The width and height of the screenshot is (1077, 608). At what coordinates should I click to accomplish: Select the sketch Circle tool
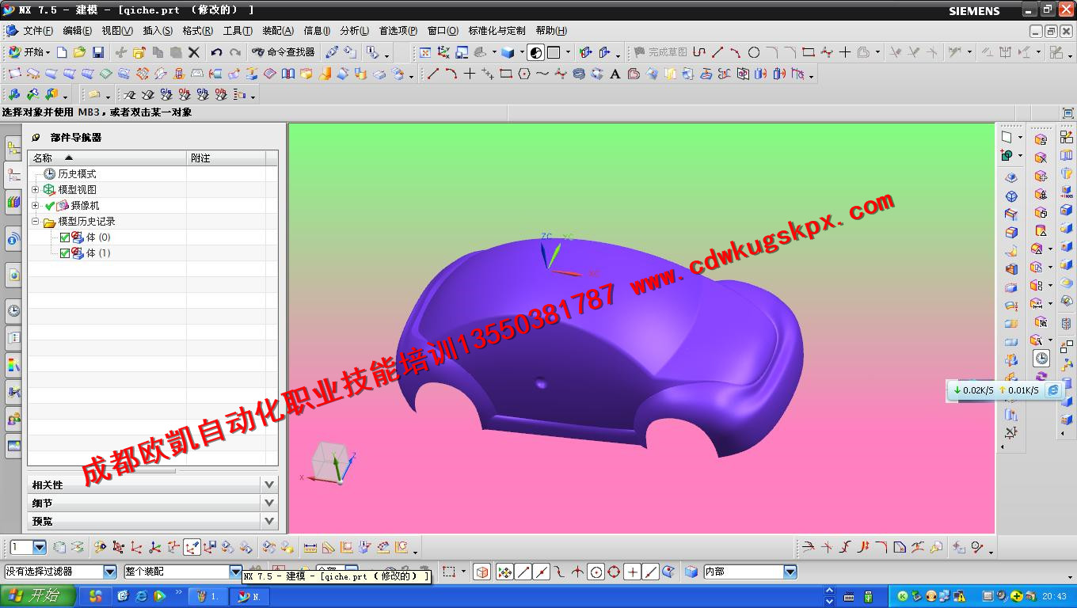[x=754, y=52]
